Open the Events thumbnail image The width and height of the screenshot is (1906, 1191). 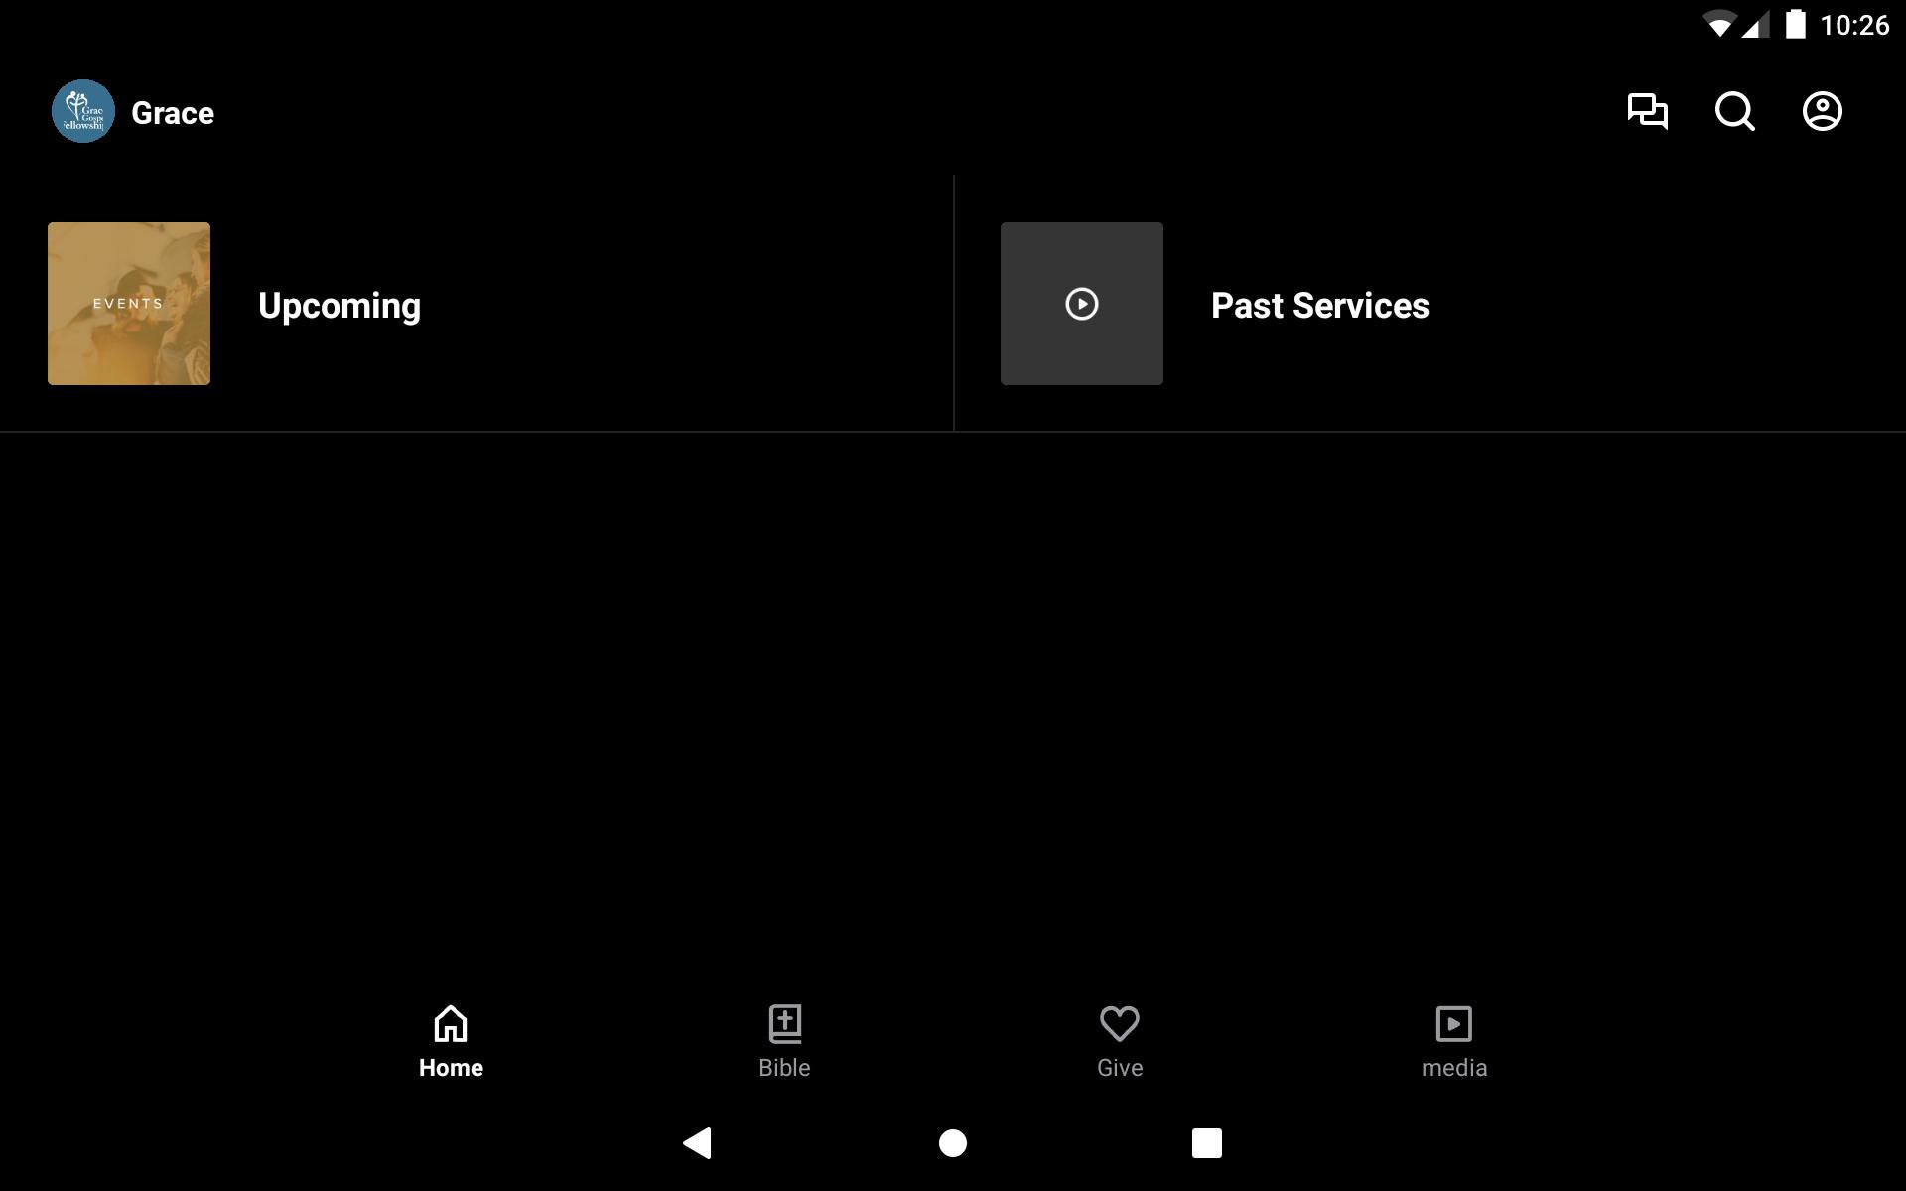pos(129,304)
